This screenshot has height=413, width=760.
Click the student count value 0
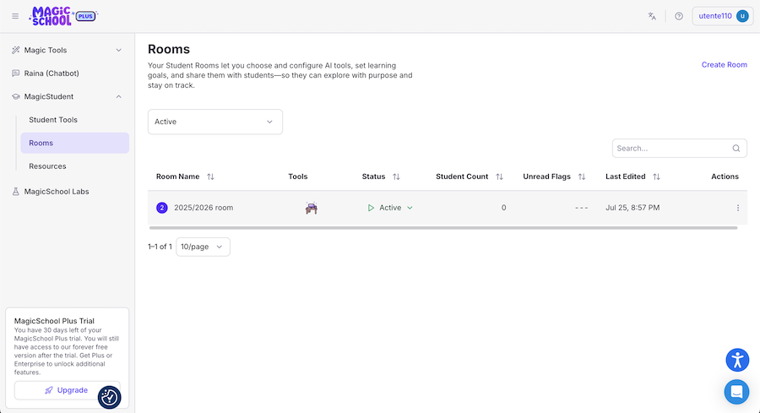tap(503, 208)
